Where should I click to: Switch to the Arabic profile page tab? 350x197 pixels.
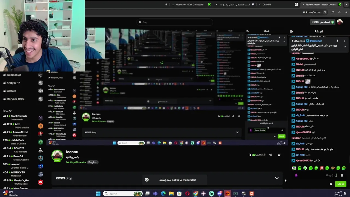pyautogui.click(x=235, y=4)
